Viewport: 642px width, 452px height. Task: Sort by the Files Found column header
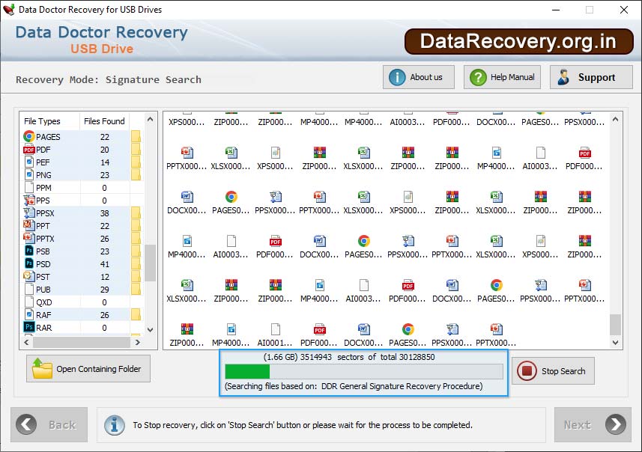(x=104, y=121)
